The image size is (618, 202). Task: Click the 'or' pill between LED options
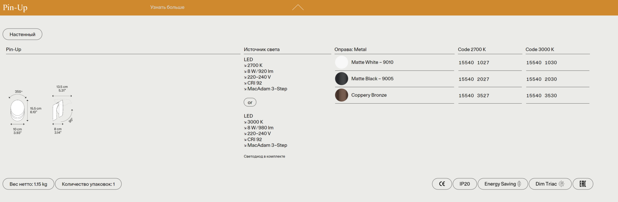click(x=250, y=103)
